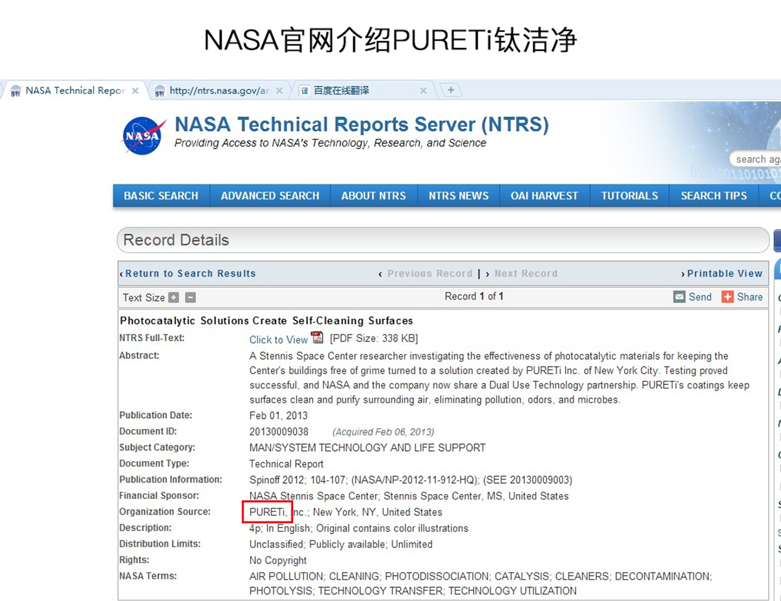The width and height of the screenshot is (781, 601).
Task: Click the No Copyright rights value
Action: pos(278,560)
